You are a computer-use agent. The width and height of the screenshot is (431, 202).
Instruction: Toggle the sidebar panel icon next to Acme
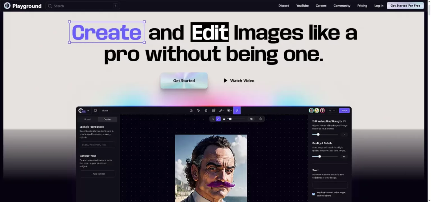95,110
